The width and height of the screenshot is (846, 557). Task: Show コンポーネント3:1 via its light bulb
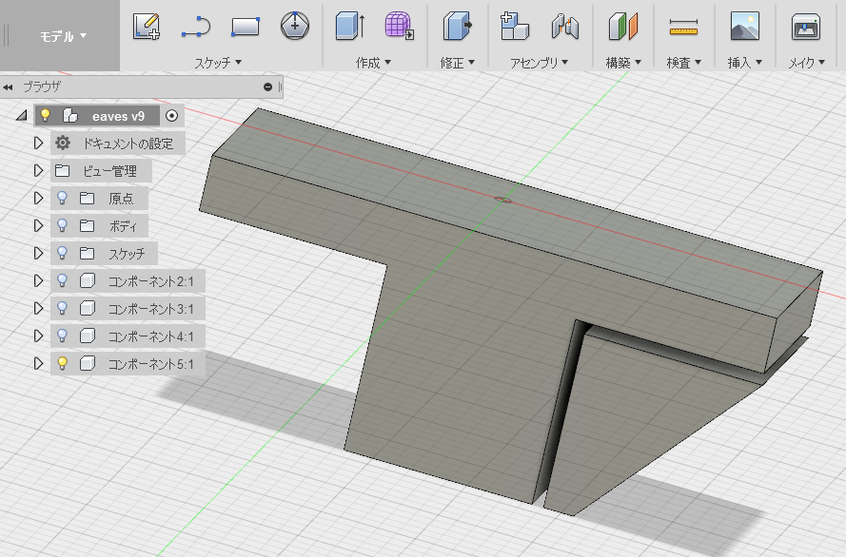point(62,308)
